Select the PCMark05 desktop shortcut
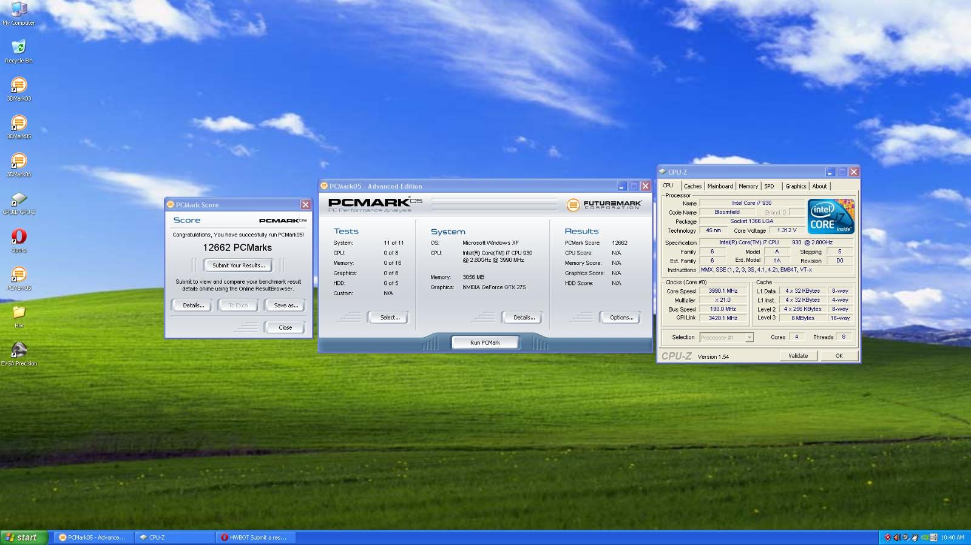 tap(19, 278)
